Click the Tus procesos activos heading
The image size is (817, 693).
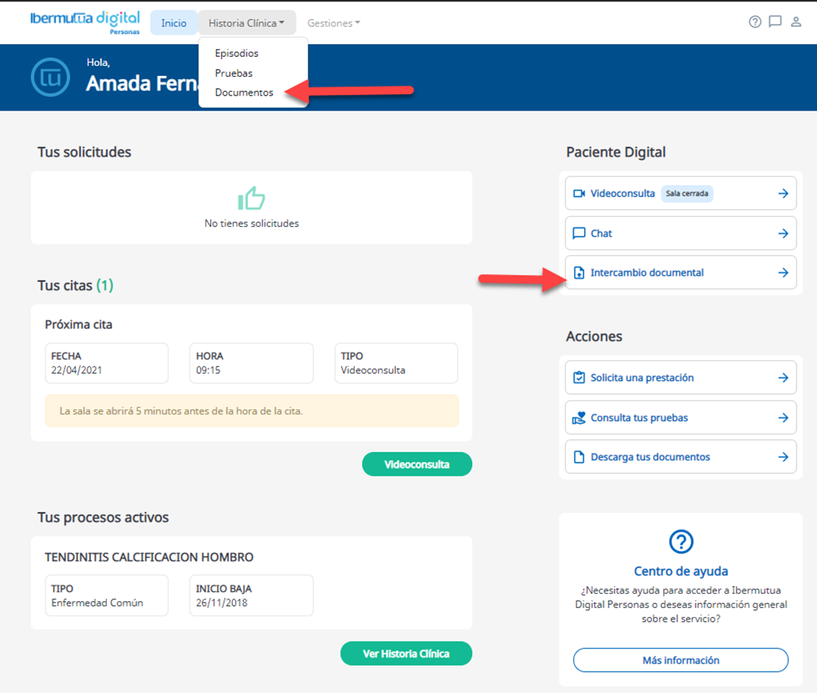point(103,517)
